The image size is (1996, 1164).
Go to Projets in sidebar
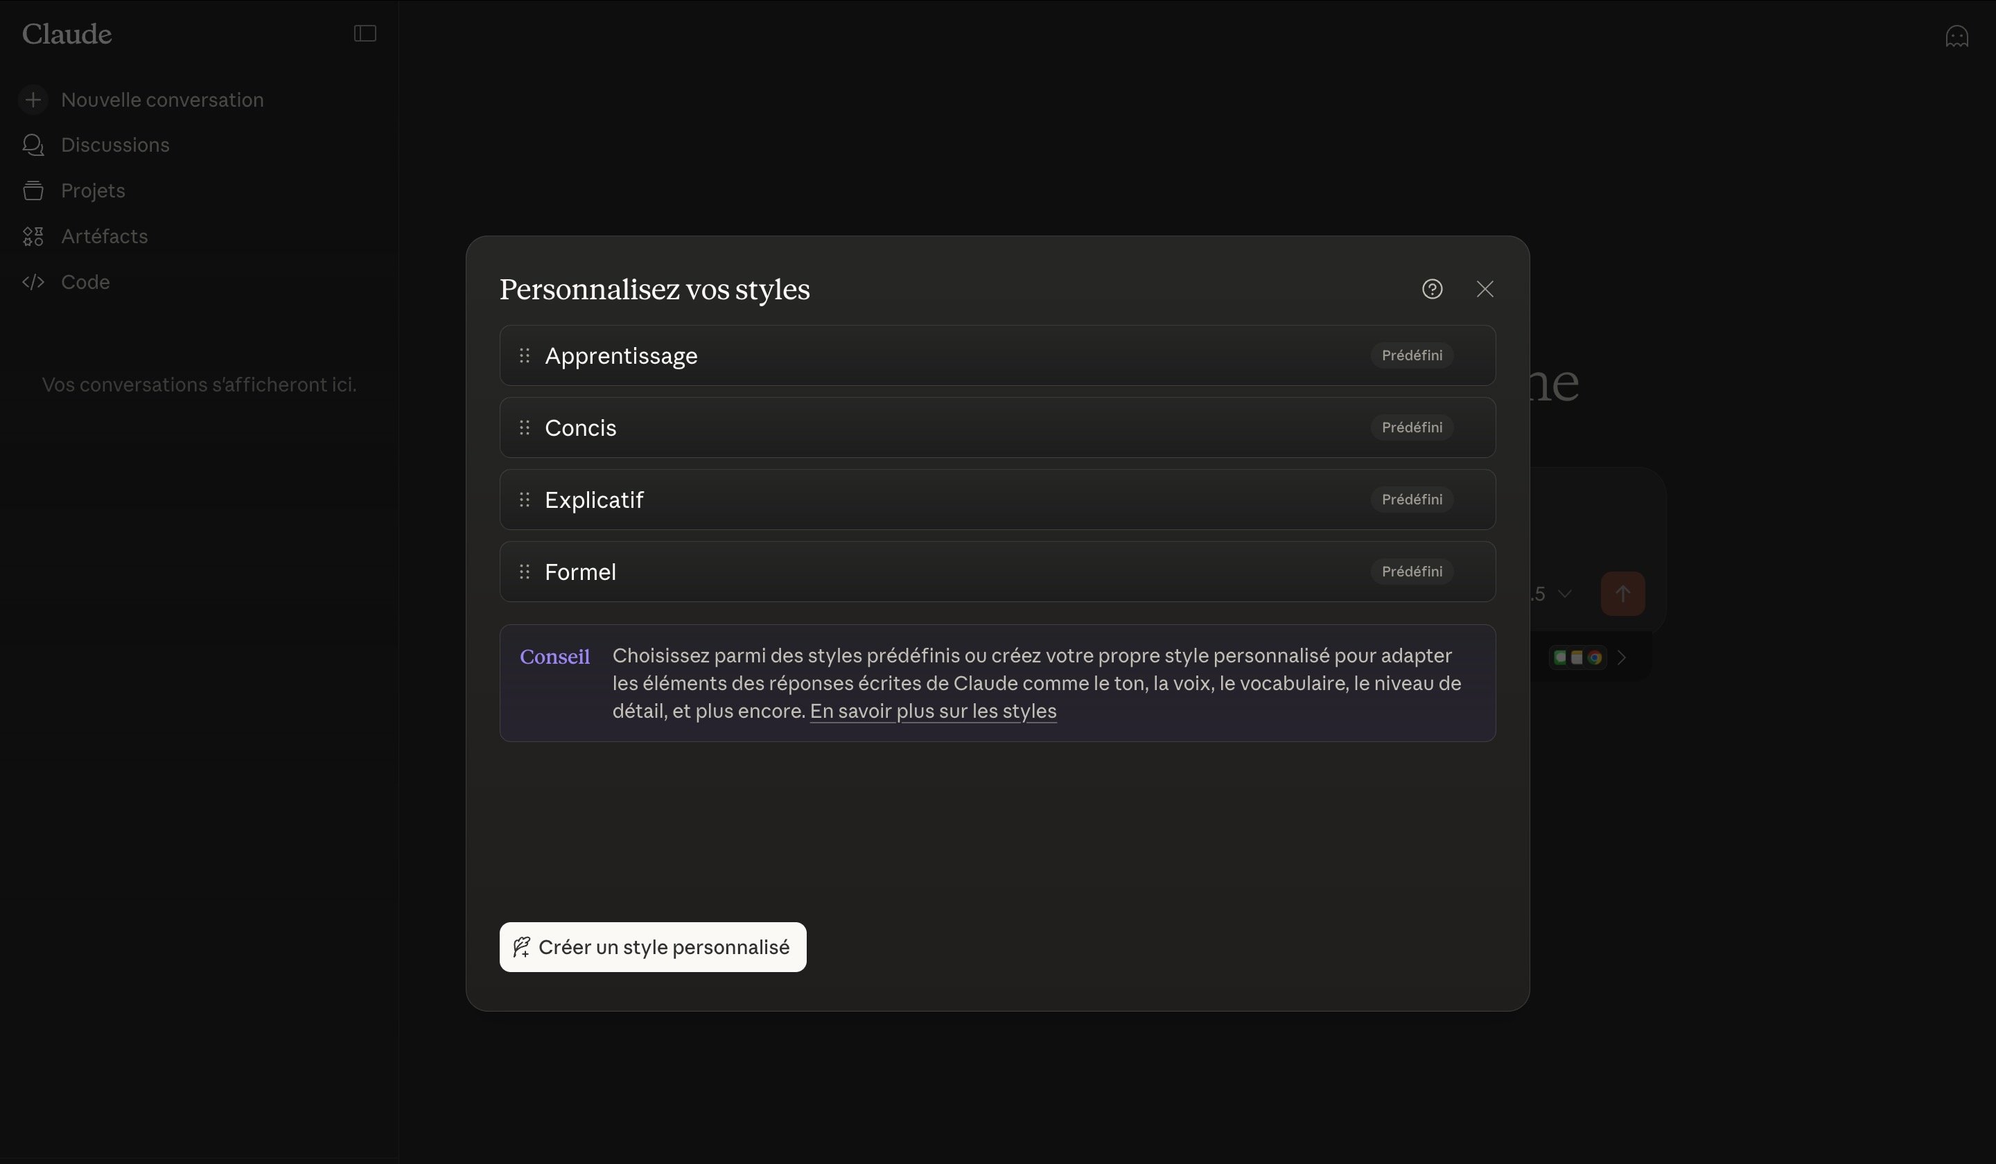93,191
